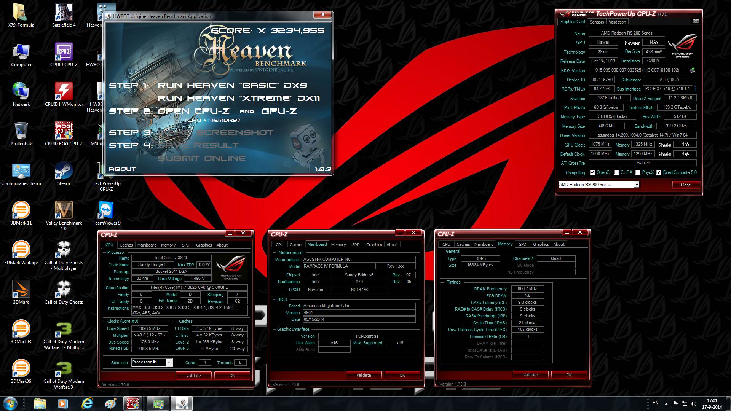Toggle OpenCL checkbox in GPU-Z
731x411 pixels.
(x=592, y=172)
